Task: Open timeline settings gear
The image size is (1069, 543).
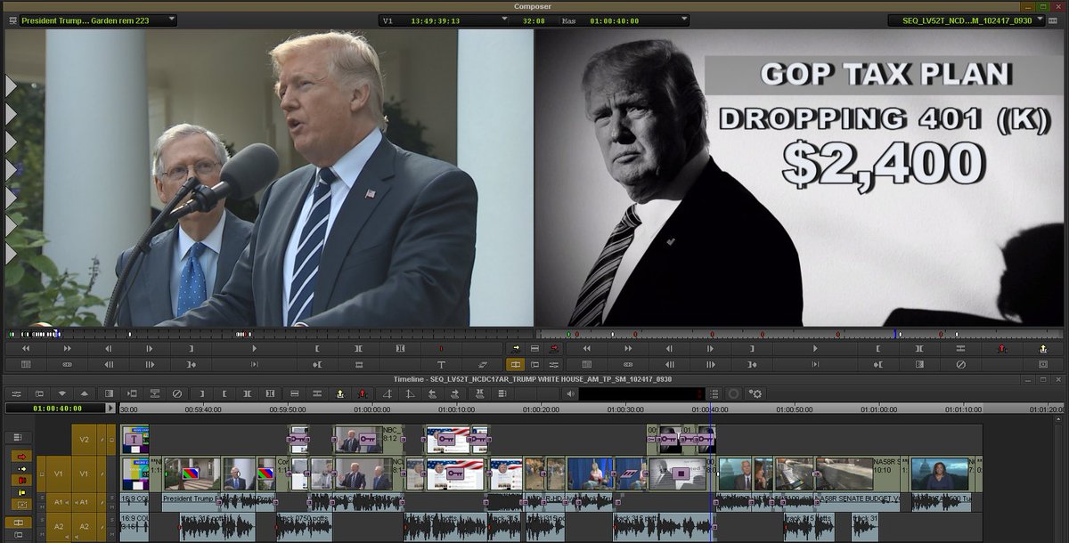Action: click(755, 395)
